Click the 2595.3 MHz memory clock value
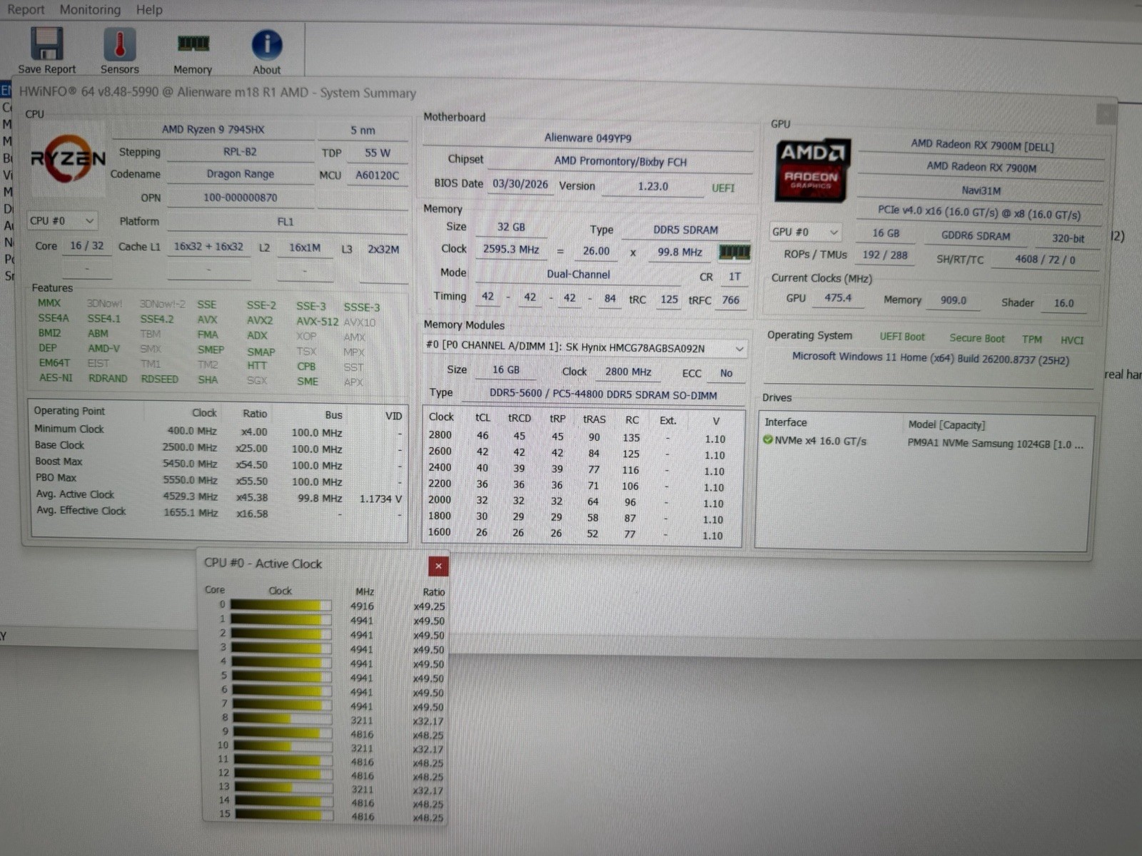The width and height of the screenshot is (1142, 856). click(x=510, y=249)
